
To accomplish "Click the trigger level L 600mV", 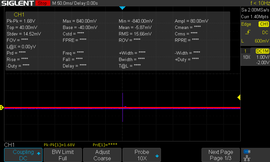I will tap(255, 41).
